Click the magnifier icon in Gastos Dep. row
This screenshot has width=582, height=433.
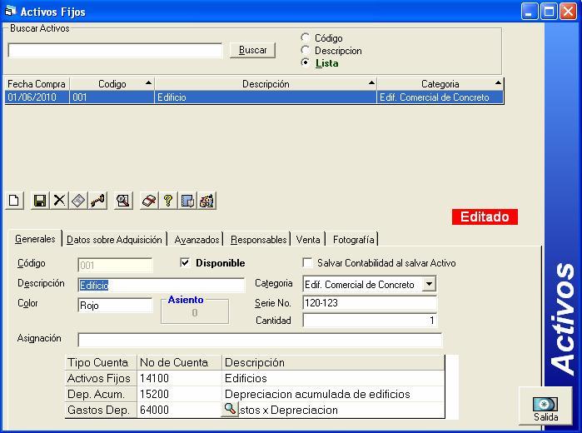click(230, 409)
